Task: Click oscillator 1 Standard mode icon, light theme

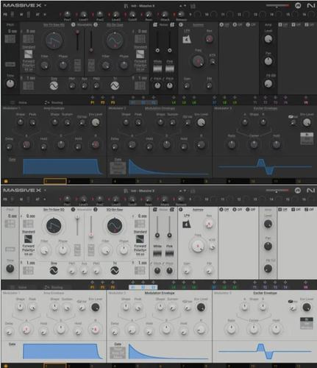Action: [x=28, y=239]
